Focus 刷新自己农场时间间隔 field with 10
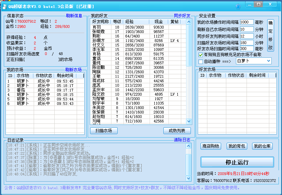 247,29
